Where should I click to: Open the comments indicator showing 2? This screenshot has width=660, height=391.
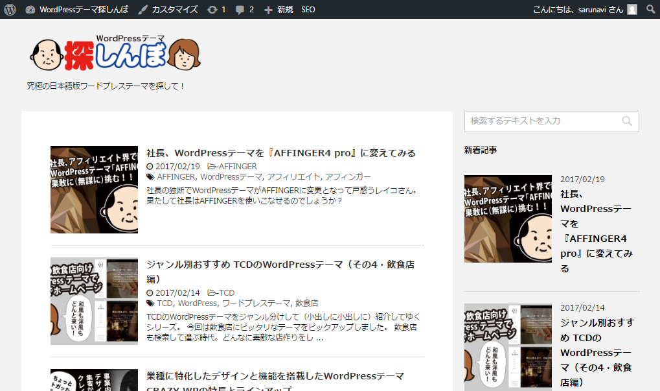pyautogui.click(x=245, y=9)
